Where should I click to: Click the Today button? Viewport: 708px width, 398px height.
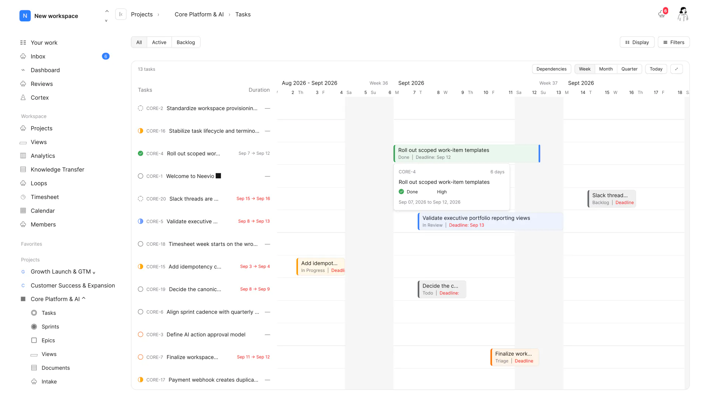(656, 69)
